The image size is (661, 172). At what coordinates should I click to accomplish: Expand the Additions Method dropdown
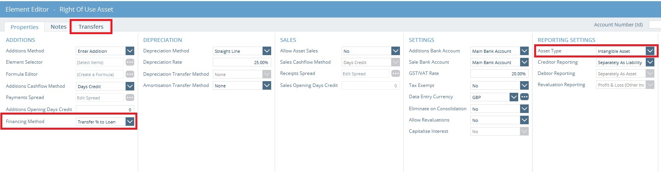click(x=130, y=51)
